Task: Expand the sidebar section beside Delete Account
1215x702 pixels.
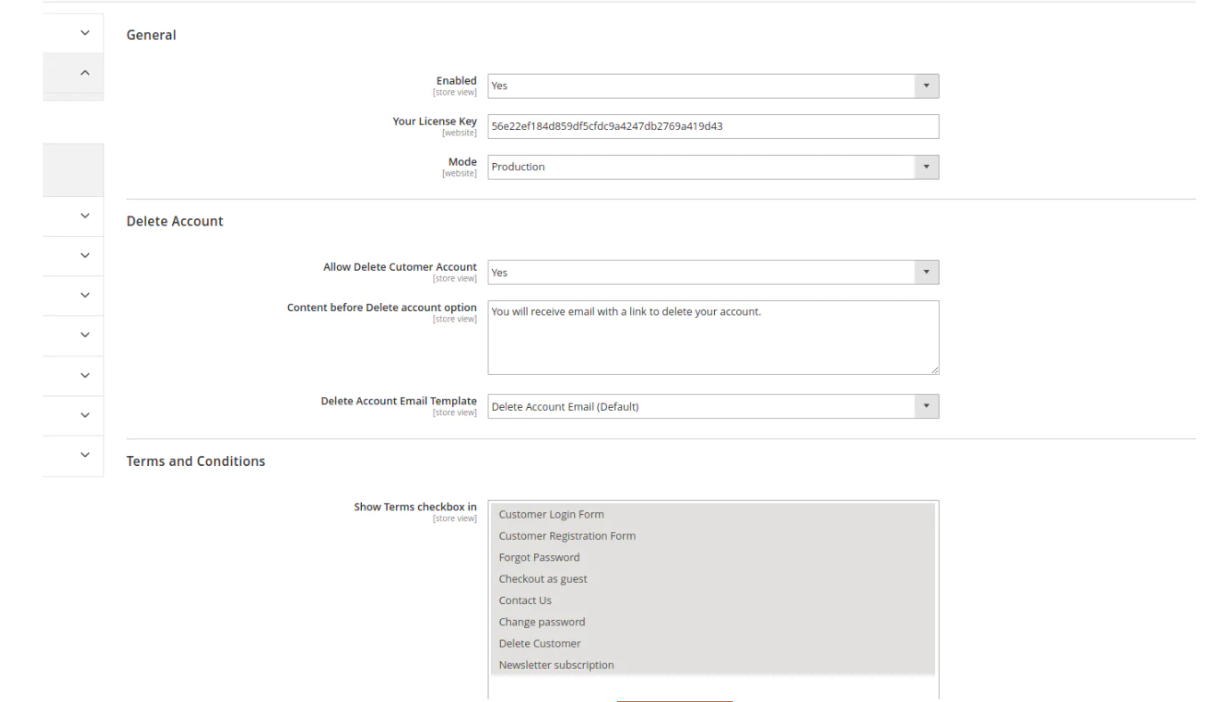Action: [x=85, y=214]
